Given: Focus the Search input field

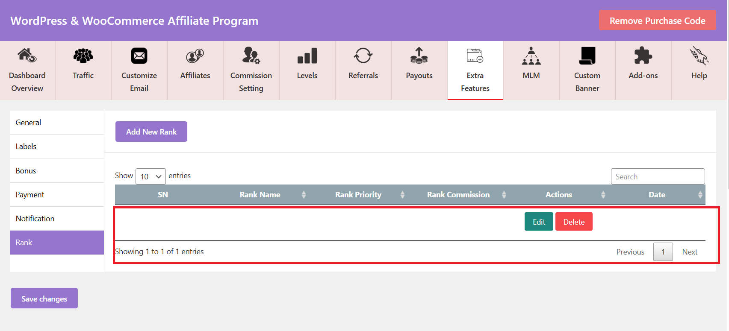Looking at the screenshot, I should click(x=658, y=176).
